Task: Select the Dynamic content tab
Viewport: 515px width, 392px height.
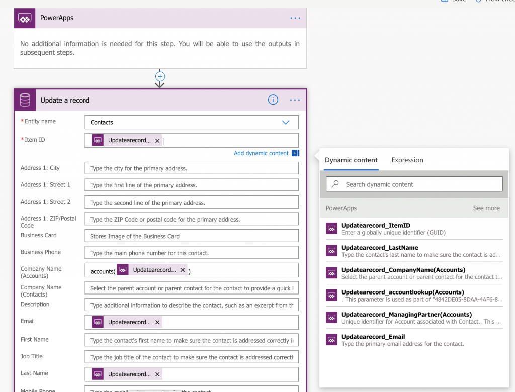Action: click(x=351, y=160)
